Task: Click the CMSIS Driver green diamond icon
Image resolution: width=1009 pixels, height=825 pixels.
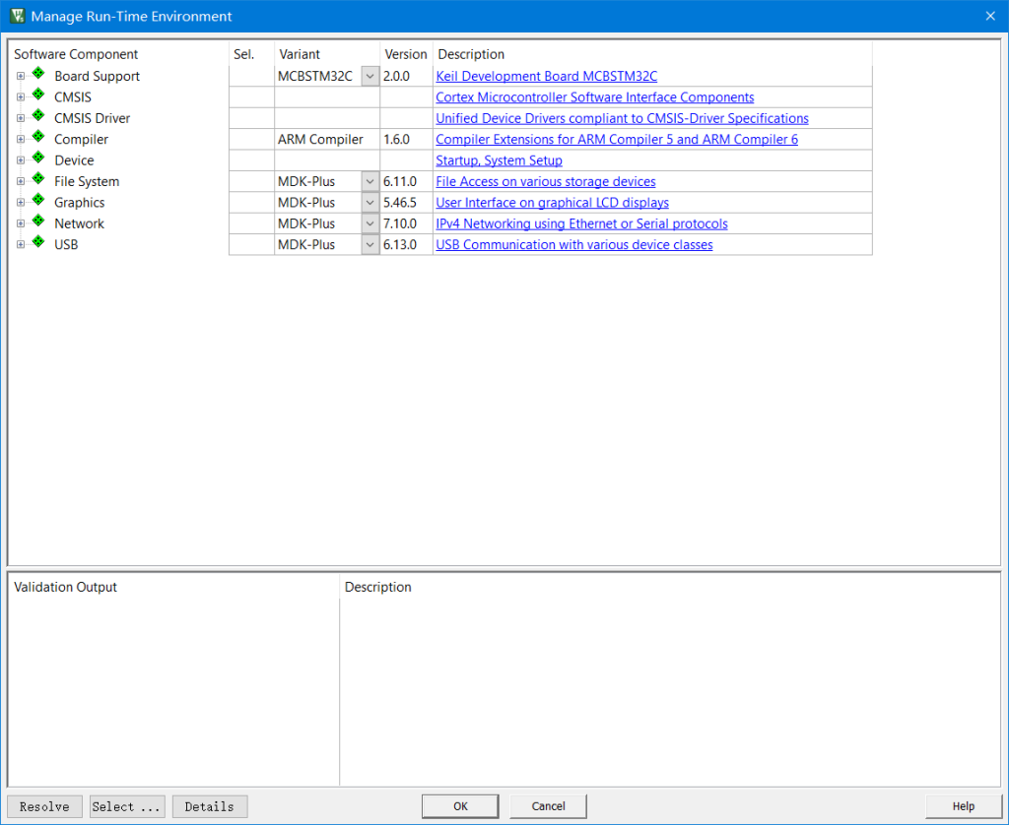Action: (x=38, y=116)
